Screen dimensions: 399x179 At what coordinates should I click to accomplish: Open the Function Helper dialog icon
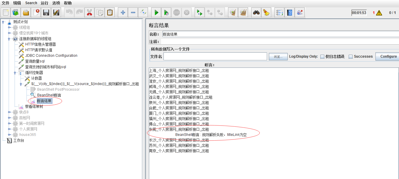pos(300,12)
